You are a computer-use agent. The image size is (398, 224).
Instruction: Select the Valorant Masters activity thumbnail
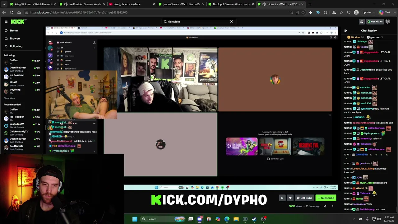242,146
